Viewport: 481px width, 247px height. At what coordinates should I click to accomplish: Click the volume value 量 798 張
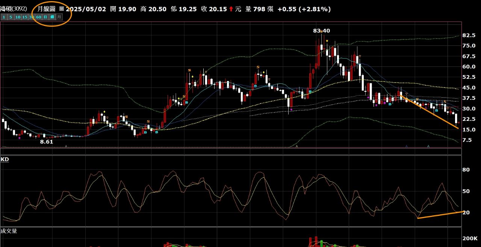coord(259,9)
